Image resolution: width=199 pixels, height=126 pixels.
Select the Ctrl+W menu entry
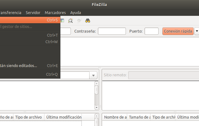30,42
